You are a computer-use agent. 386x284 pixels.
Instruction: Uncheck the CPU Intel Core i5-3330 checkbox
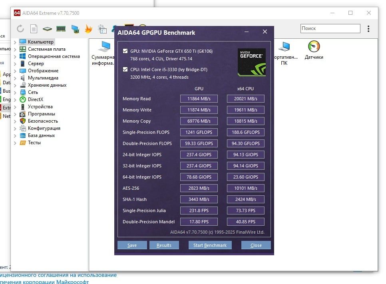(125, 70)
